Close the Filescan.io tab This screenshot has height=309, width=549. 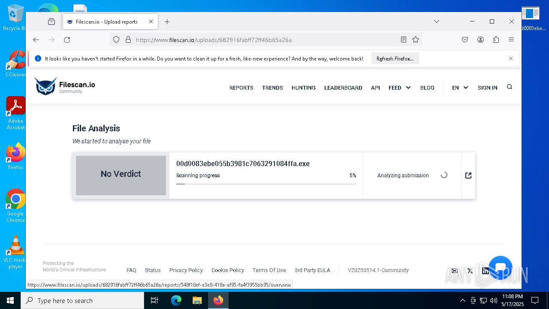[151, 21]
